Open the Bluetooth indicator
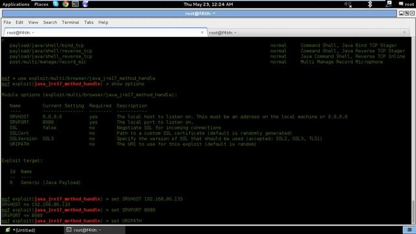Image resolution: width=416 pixels, height=234 pixels. pos(370,5)
